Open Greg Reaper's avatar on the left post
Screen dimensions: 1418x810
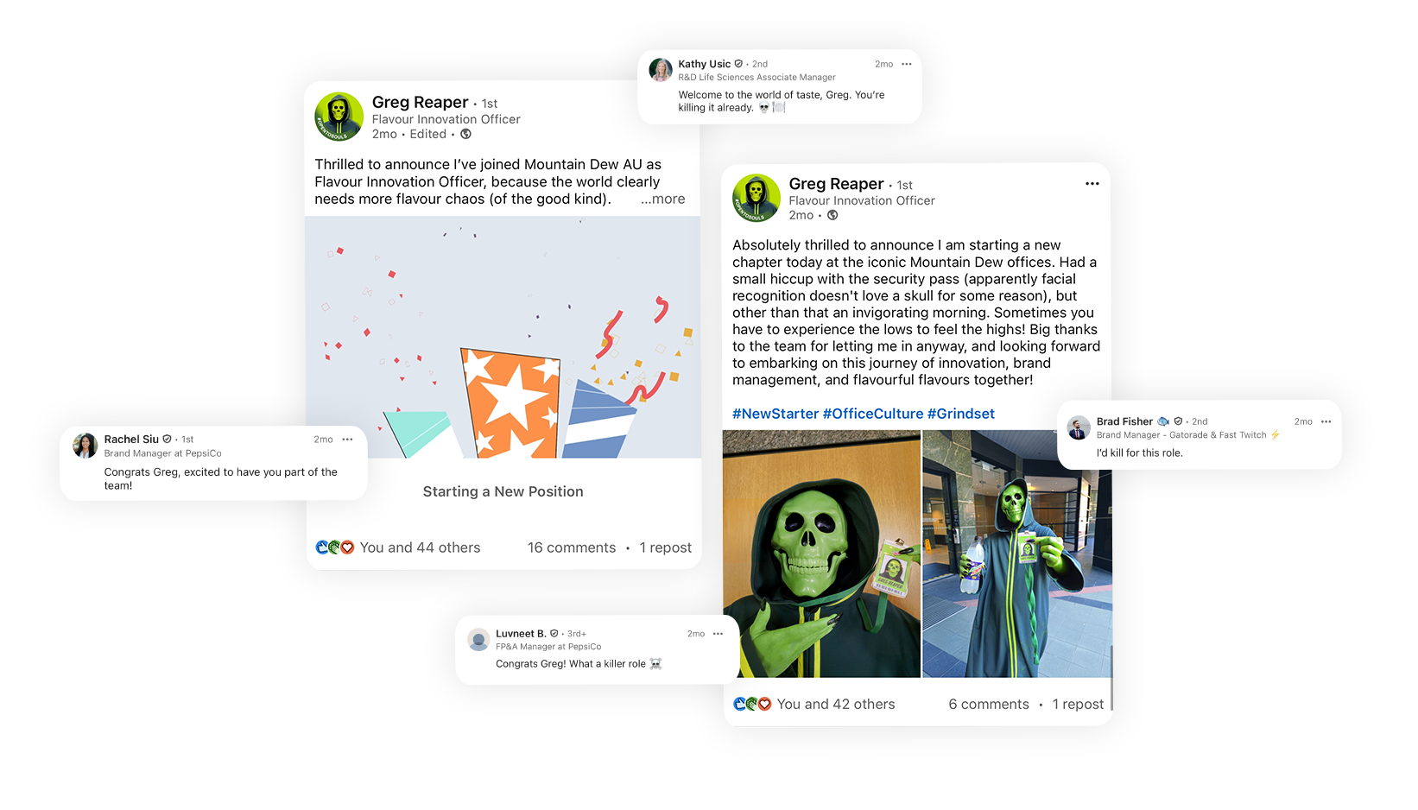pos(339,117)
